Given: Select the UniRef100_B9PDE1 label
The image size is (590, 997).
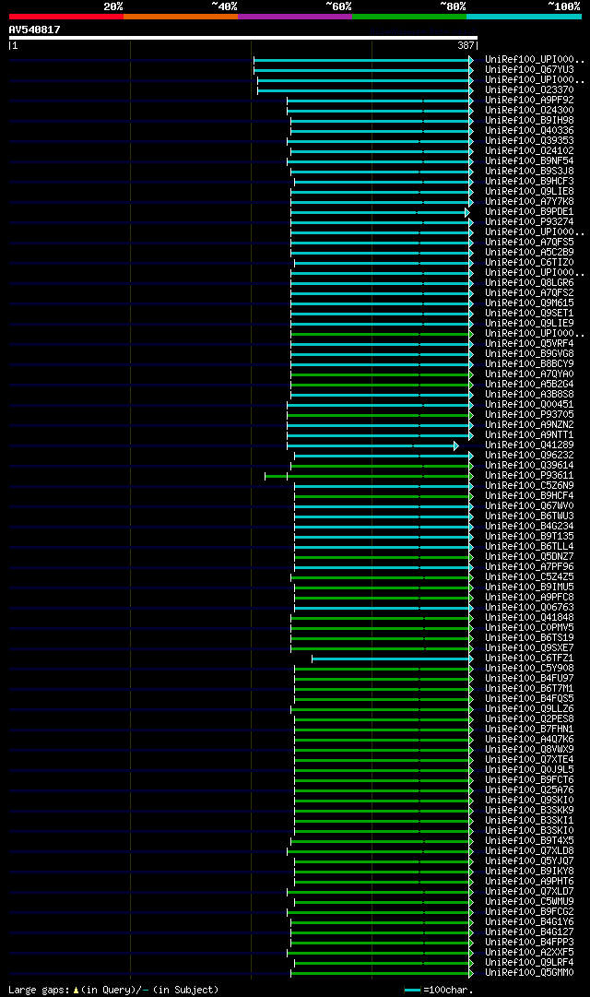Looking at the screenshot, I should coord(529,212).
